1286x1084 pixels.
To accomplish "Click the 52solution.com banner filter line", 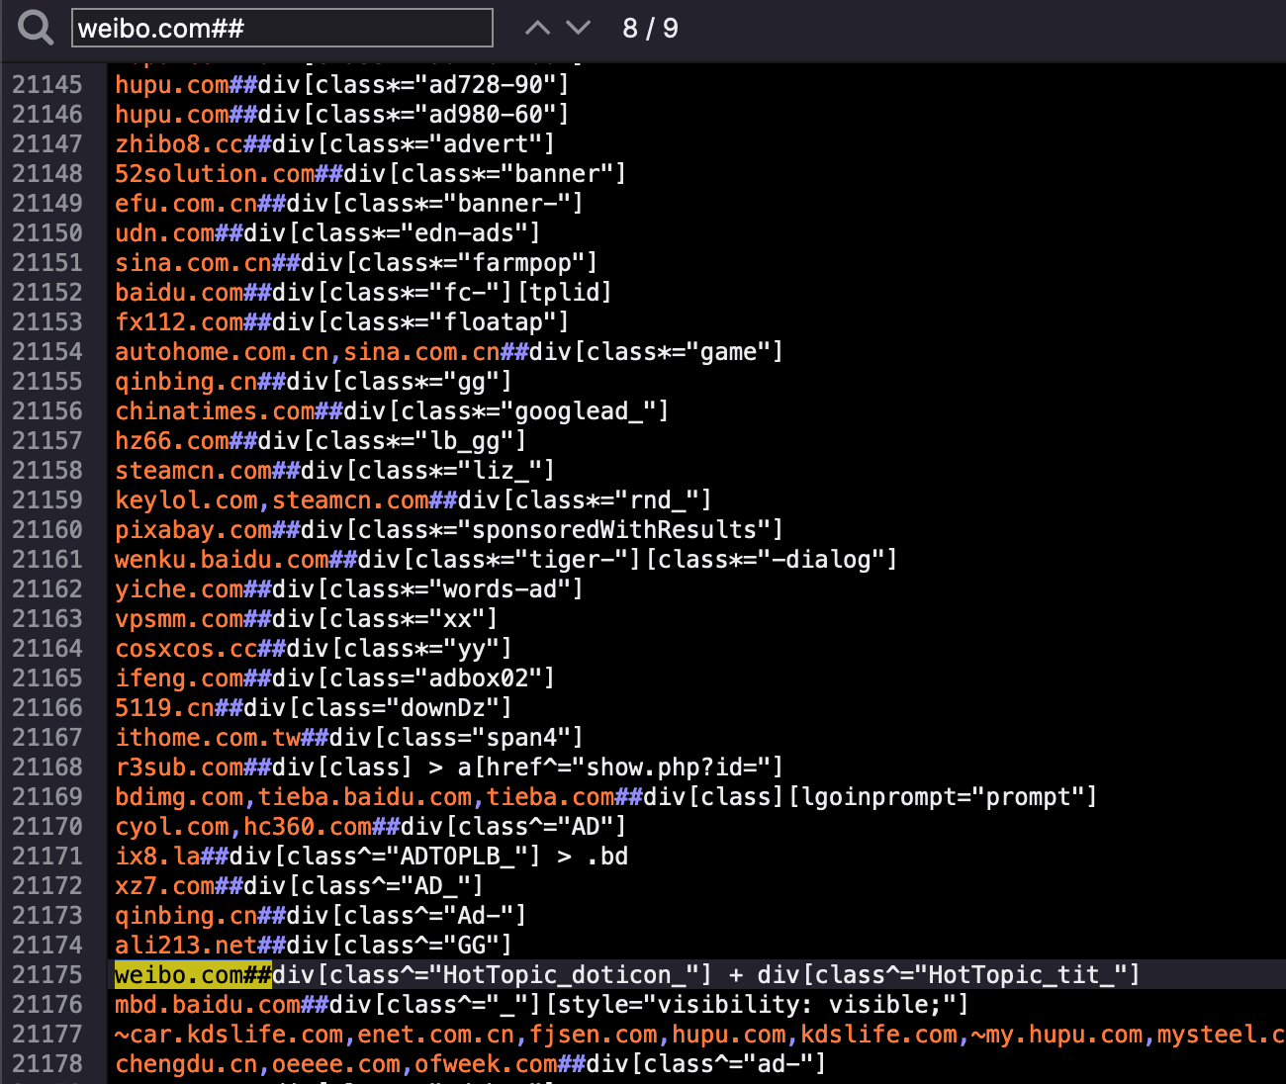I will tap(371, 173).
